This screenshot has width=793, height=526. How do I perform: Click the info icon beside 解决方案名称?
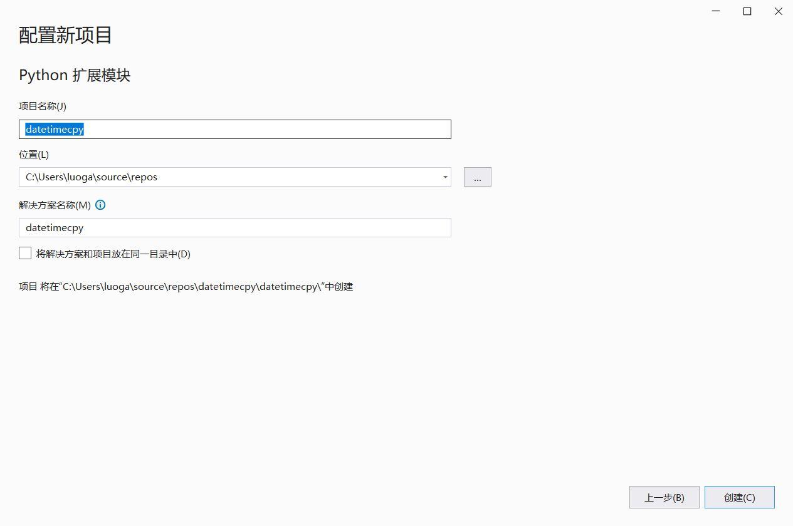point(100,205)
